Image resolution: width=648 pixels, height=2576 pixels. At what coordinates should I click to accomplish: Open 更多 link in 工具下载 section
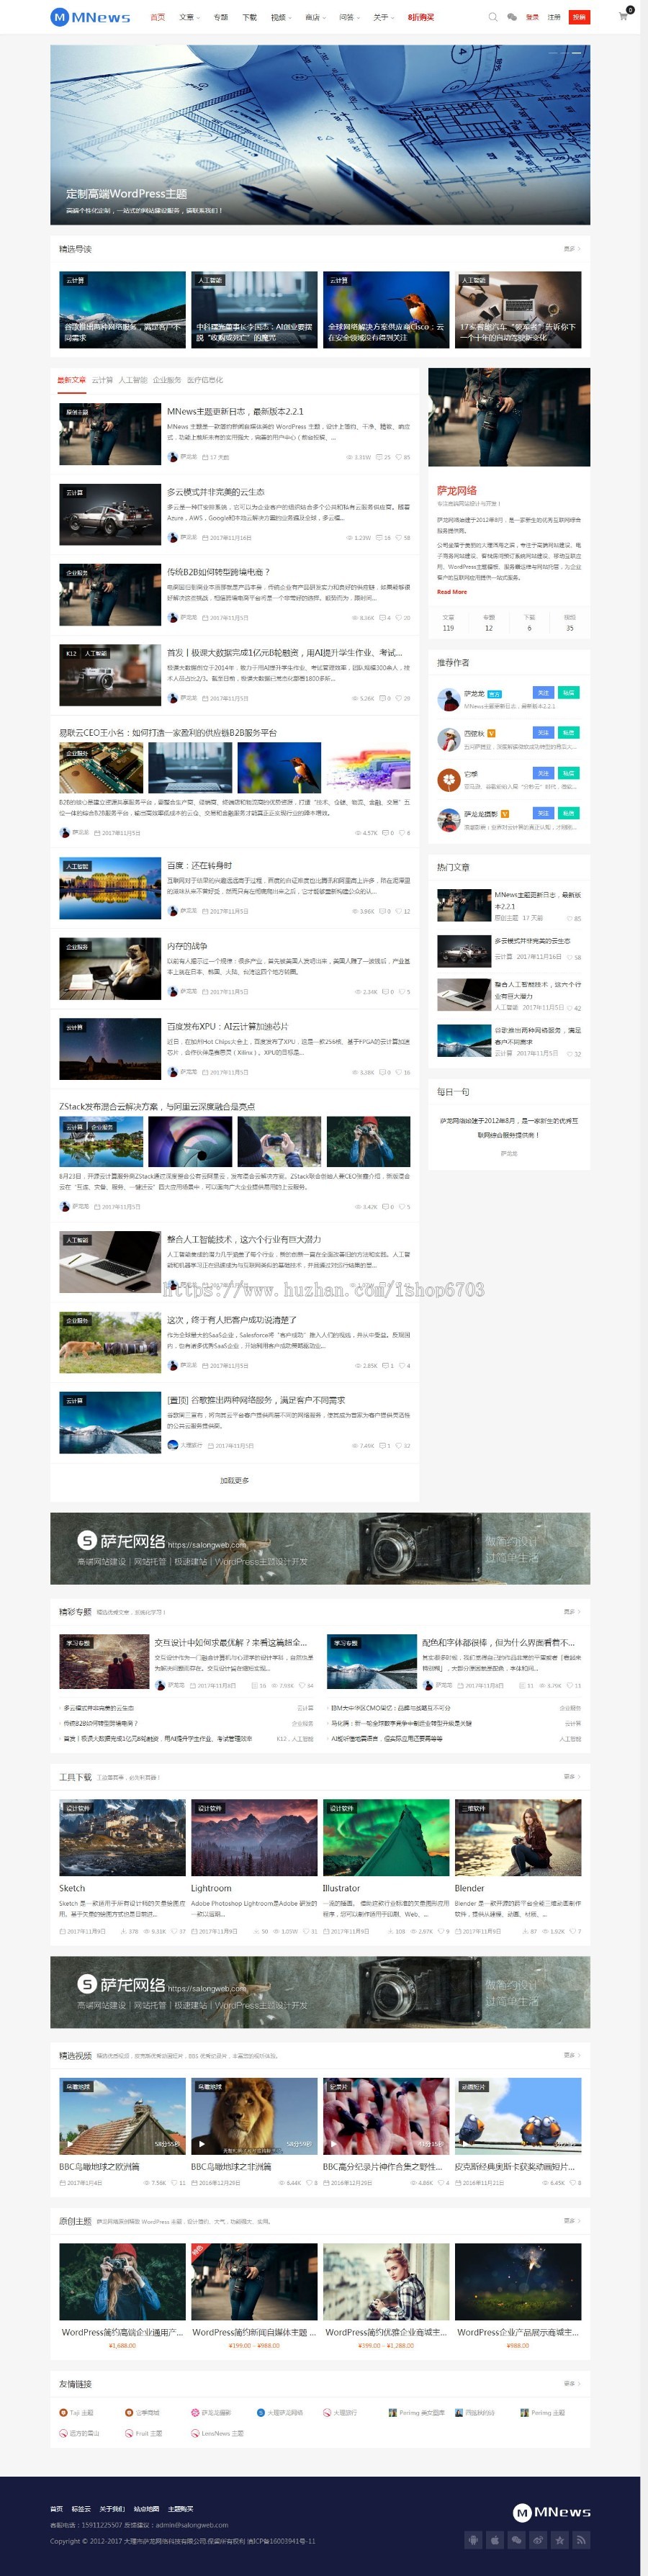[x=571, y=1776]
